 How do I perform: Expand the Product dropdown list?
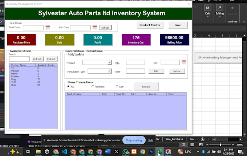[110, 62]
